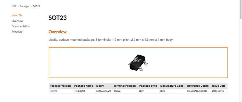Click the vertical page scrollbar thumb
Screen dimensions: 242x102
point(241,9)
